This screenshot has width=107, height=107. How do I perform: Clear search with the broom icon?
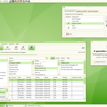pyautogui.click(x=47, y=58)
